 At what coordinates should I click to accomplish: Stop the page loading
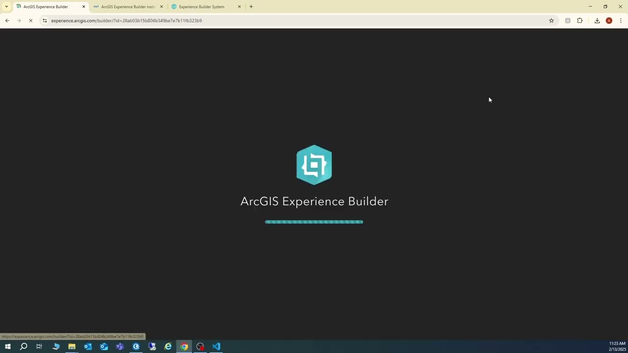30,21
